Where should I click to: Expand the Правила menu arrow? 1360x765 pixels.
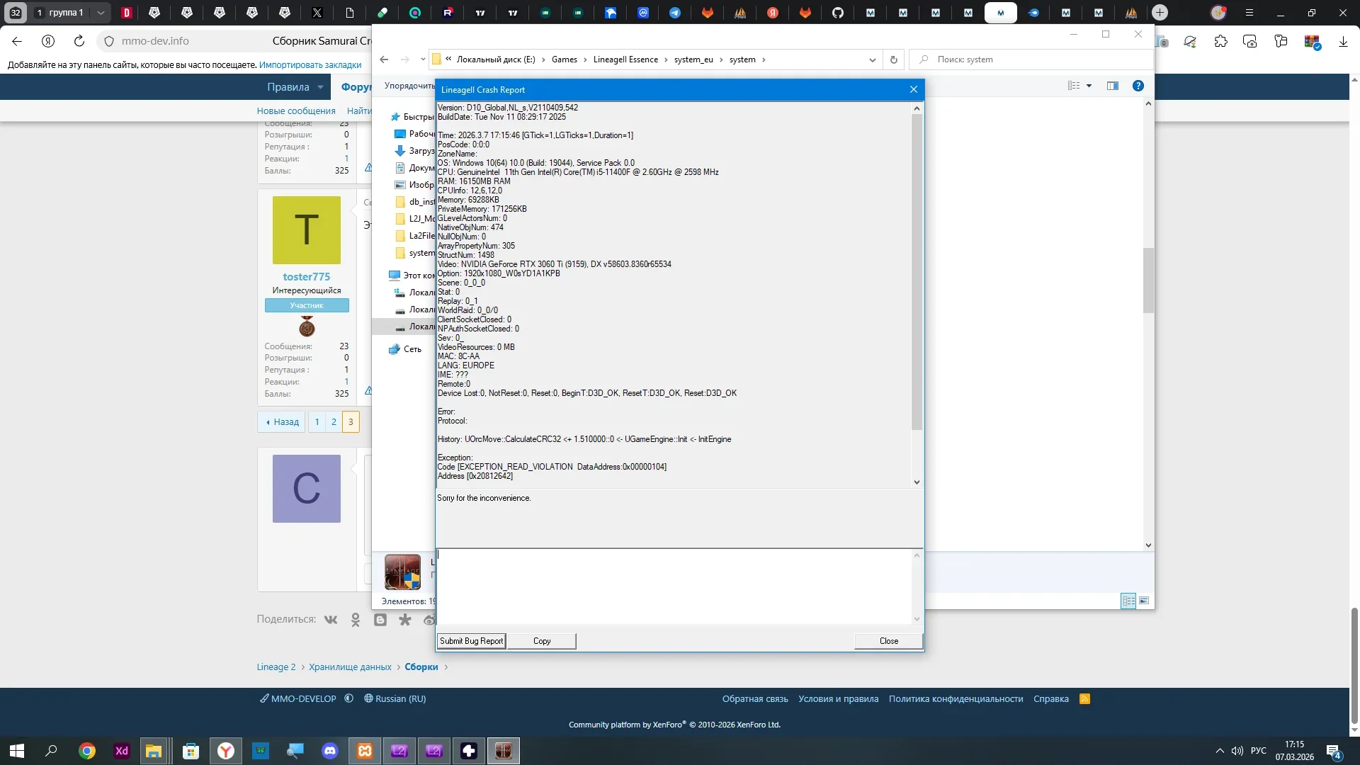click(320, 87)
